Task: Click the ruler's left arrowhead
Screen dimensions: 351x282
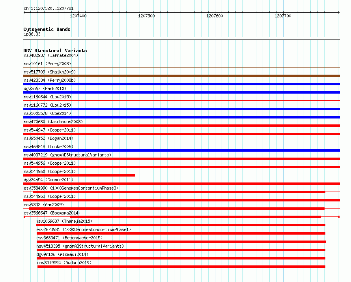Action: tap(24, 13)
